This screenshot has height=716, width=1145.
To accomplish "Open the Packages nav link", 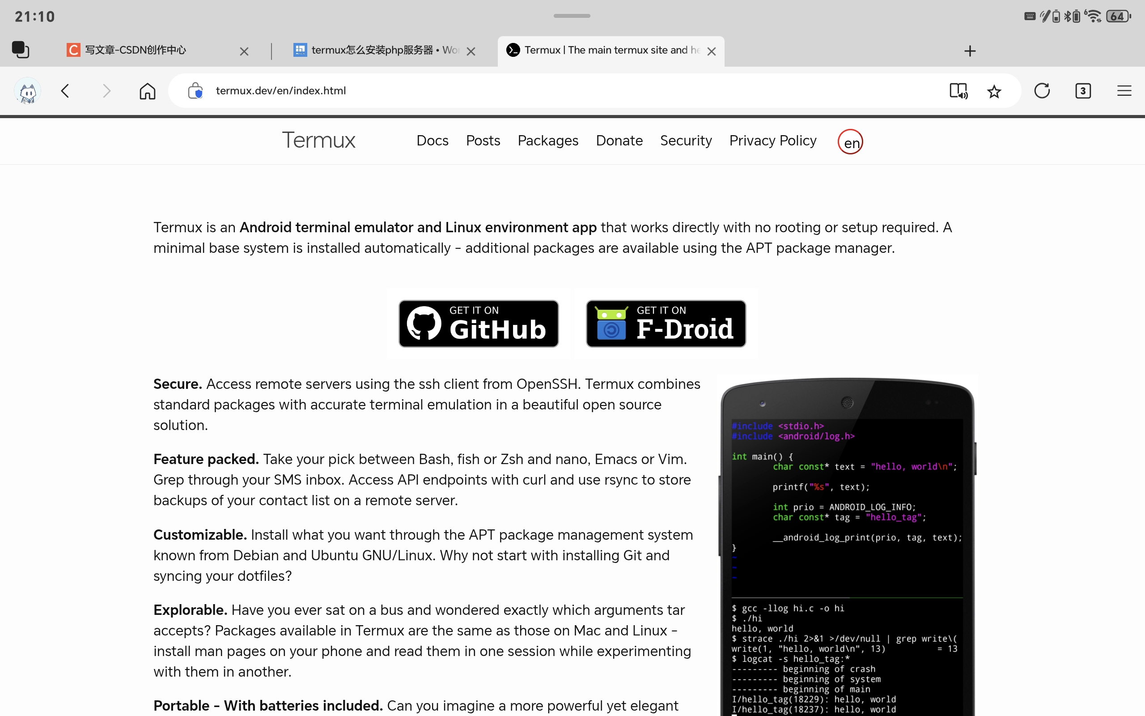I will [547, 141].
